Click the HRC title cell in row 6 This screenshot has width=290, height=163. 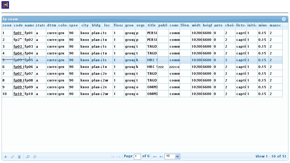point(152,67)
